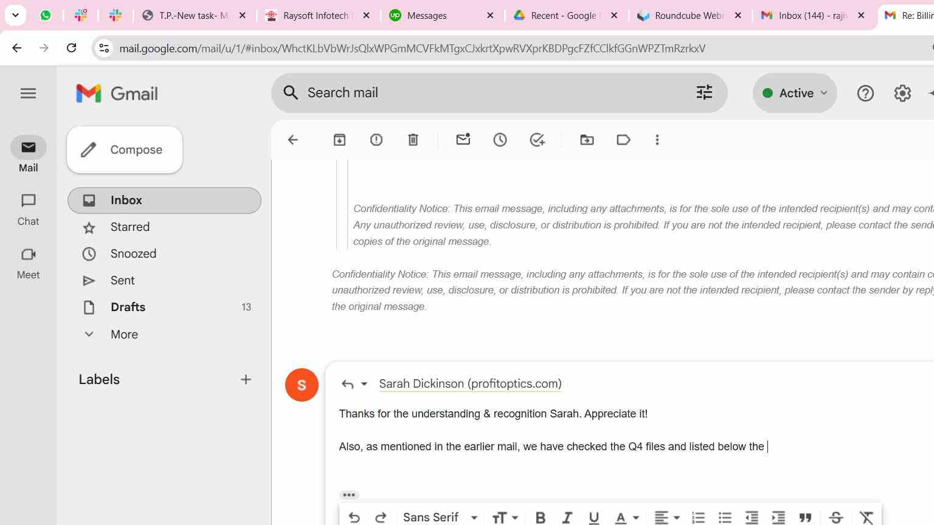The width and height of the screenshot is (934, 525).
Task: Open the Snoozed folder
Action: [164, 254]
